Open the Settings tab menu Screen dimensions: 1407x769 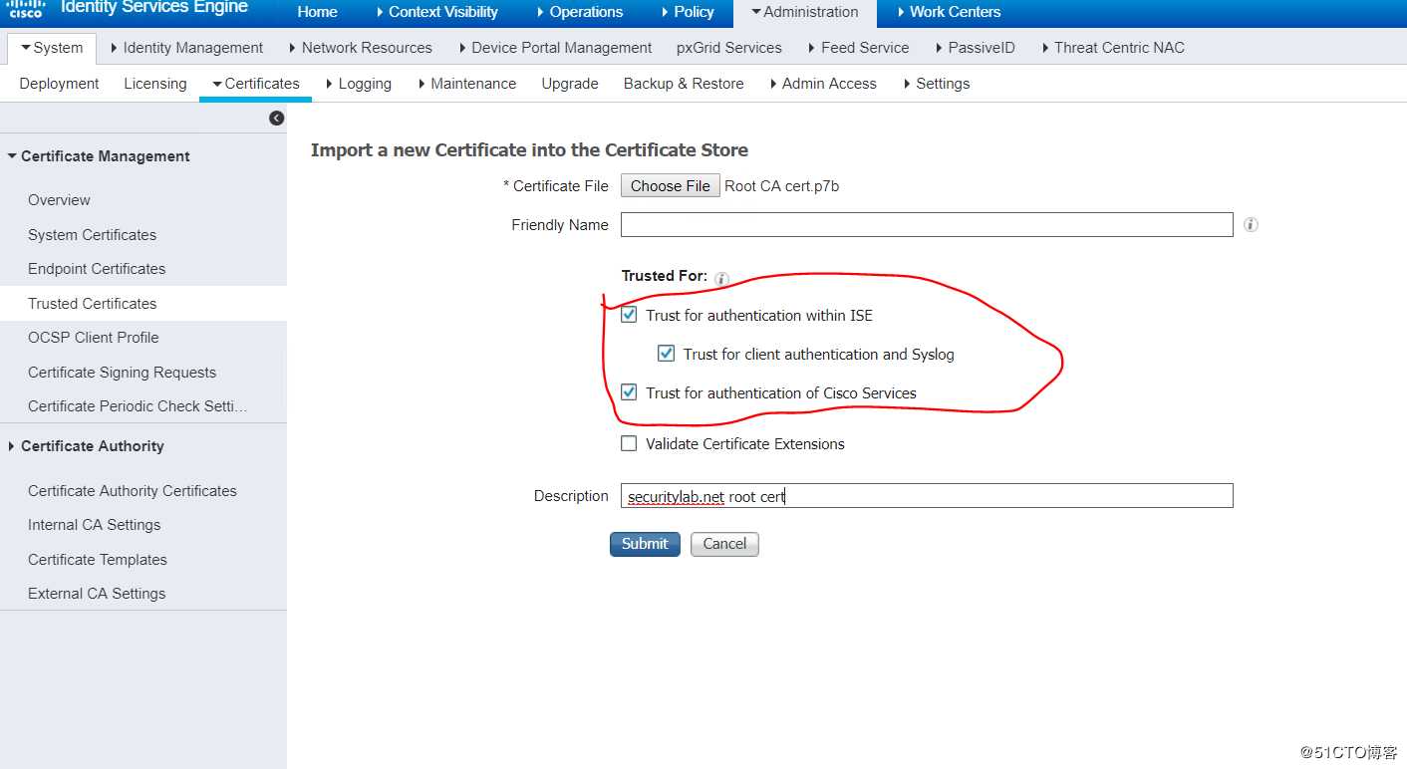tap(937, 84)
